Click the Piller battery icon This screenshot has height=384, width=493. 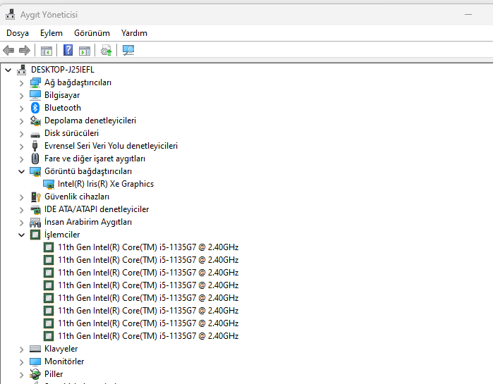[x=35, y=374]
